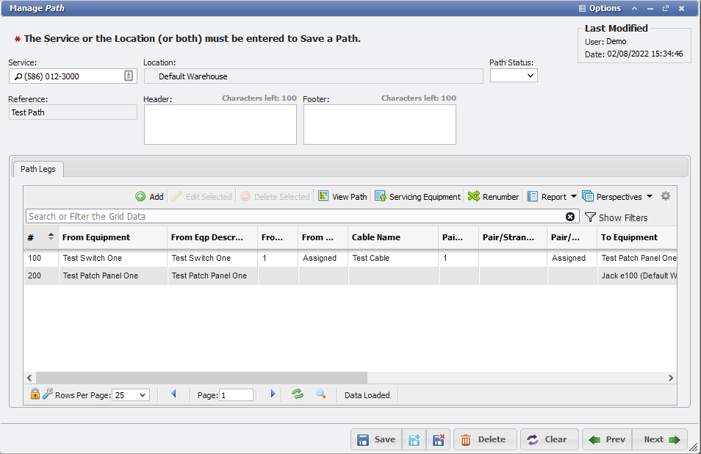Refresh the path legs grid
Screen dimensions: 701x454
coord(297,394)
